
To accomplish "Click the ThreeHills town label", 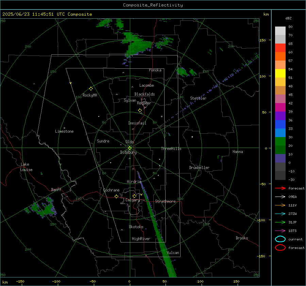I will [171, 149].
